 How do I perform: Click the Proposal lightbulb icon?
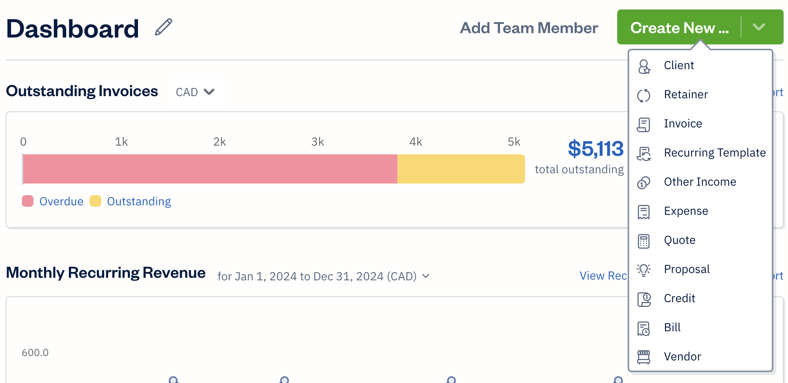643,270
